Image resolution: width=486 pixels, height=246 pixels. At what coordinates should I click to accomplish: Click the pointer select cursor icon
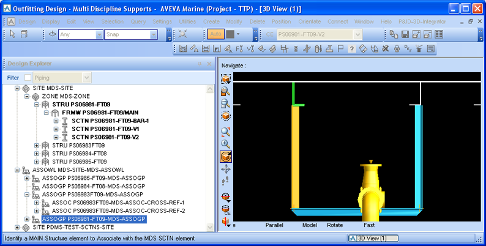click(x=12, y=35)
